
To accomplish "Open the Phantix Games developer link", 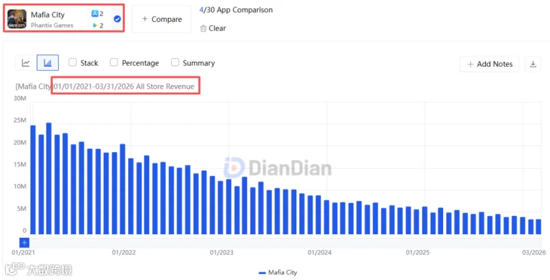I will [x=52, y=25].
